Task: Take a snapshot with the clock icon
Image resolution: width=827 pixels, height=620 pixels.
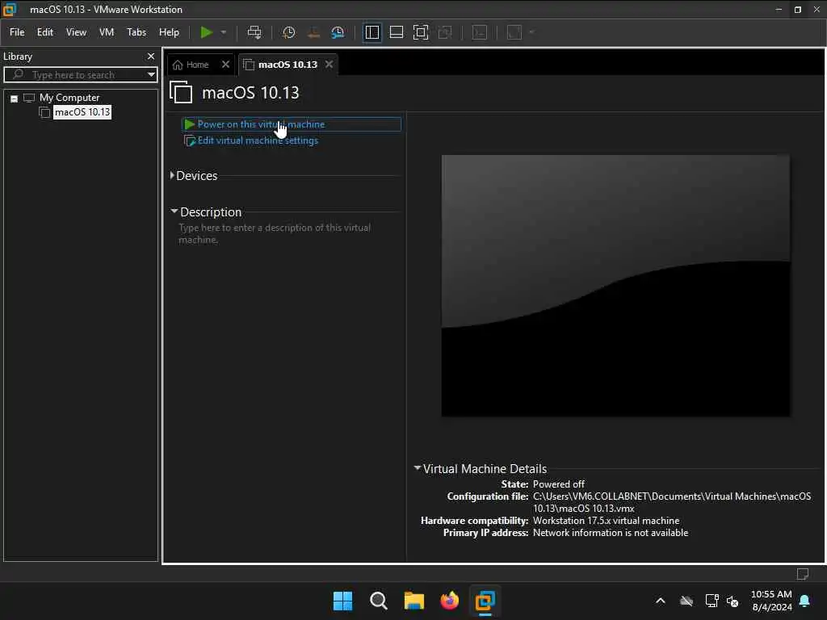Action: coord(288,32)
